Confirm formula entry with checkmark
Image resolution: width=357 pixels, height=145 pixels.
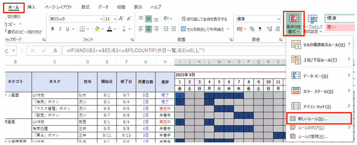pyautogui.click(x=44, y=50)
